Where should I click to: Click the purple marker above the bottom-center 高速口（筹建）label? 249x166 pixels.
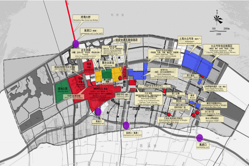point(126,125)
